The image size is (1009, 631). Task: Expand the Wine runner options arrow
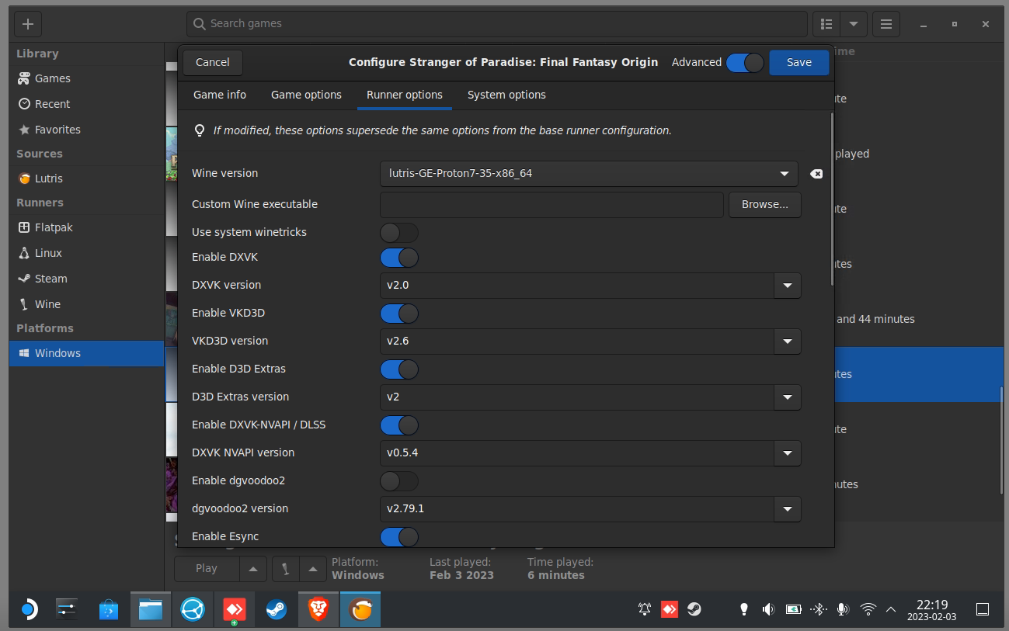tap(312, 569)
